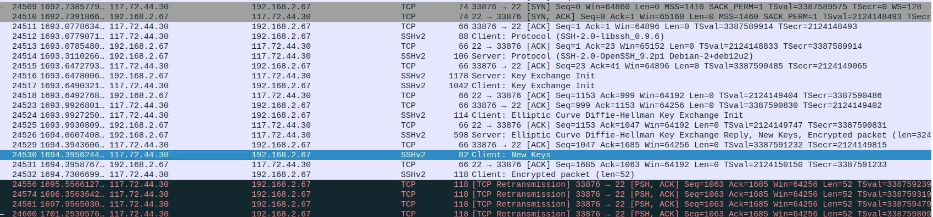The height and width of the screenshot is (217, 933).
Task: Select packet 24511 ACK row
Action: pos(466,27)
